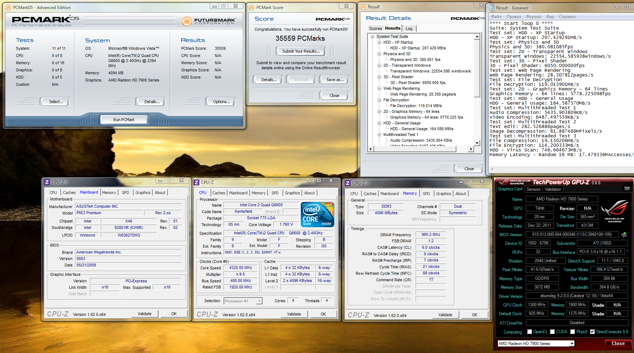Click Notepad horizontal scrollbar left arrow
634x353 pixels.
pos(492,169)
